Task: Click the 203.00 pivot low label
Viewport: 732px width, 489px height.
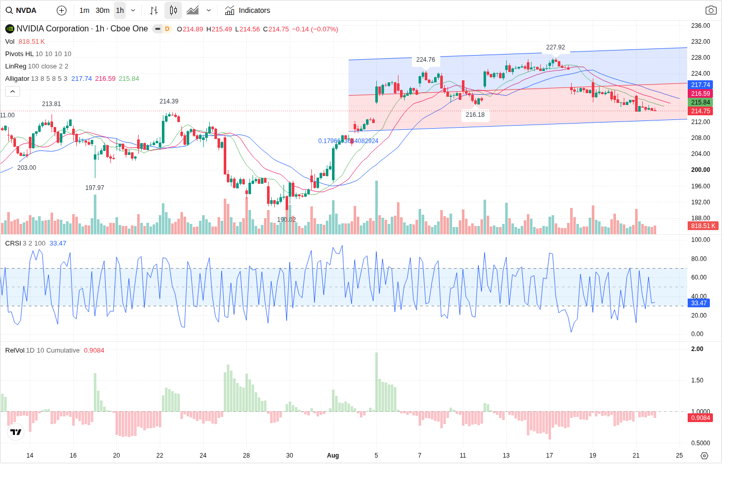Action: pos(27,168)
